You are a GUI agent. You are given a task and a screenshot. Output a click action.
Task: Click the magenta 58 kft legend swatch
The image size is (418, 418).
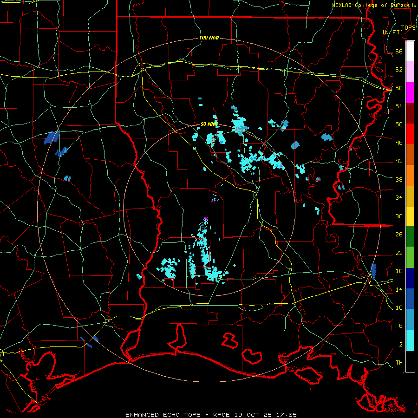pos(410,92)
